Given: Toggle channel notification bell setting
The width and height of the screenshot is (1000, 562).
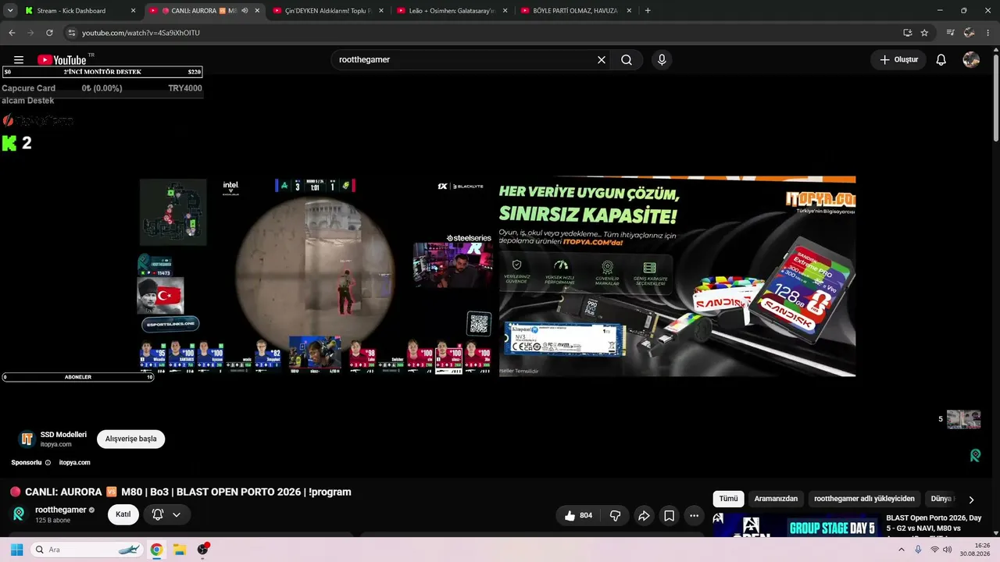Looking at the screenshot, I should pyautogui.click(x=166, y=514).
